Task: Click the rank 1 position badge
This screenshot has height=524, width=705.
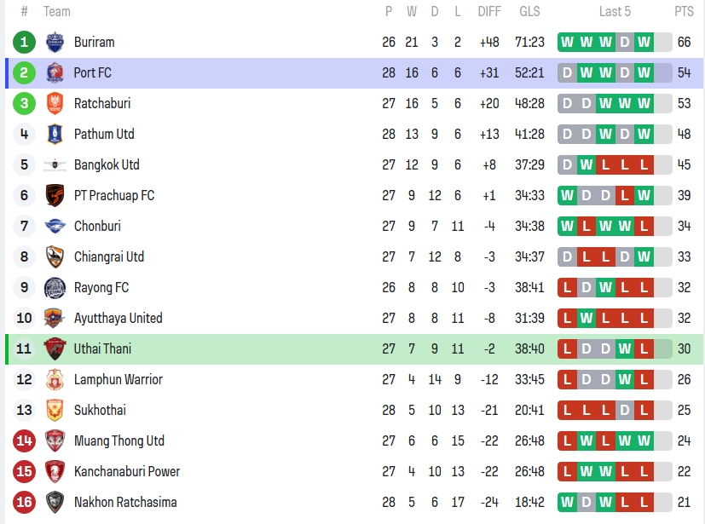Action: click(x=24, y=42)
